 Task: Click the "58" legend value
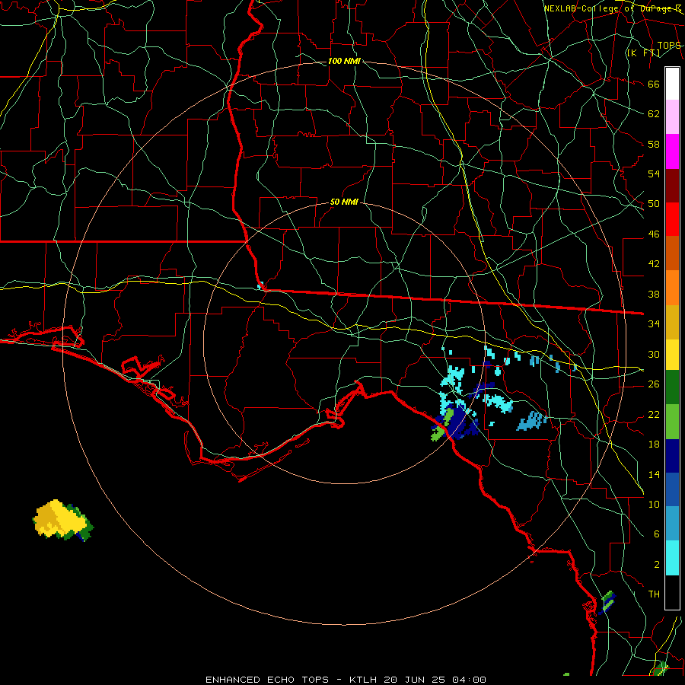tap(654, 144)
